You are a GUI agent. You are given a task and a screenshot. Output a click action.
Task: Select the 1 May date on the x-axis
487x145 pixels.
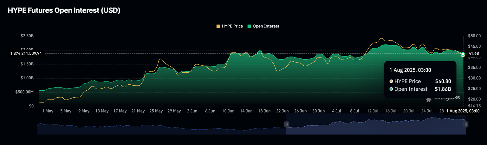click(48, 111)
